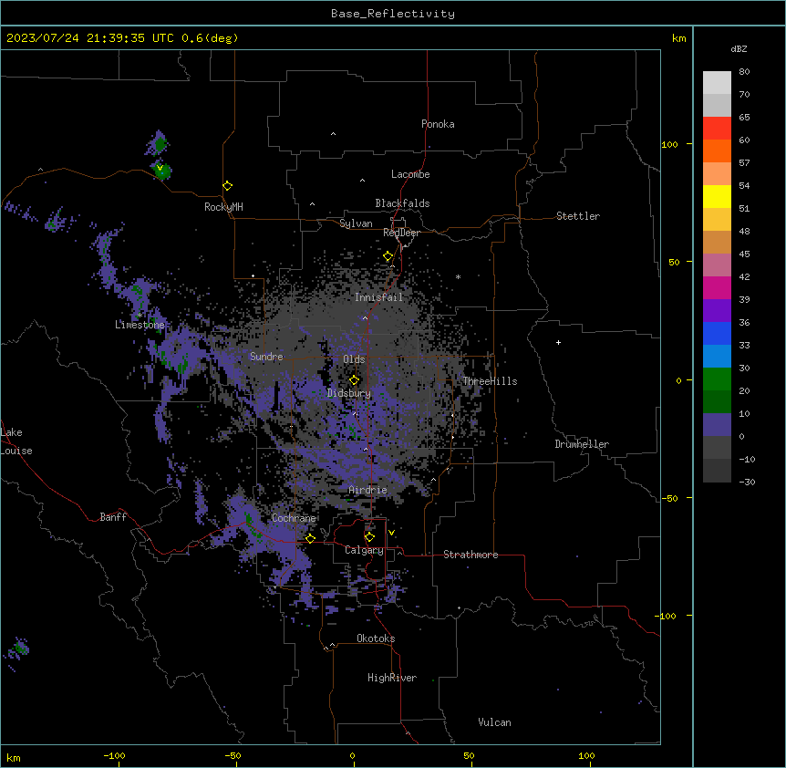786x768 pixels.
Task: Click the dark green 10-20 dBZ swatch
Action: 717,402
